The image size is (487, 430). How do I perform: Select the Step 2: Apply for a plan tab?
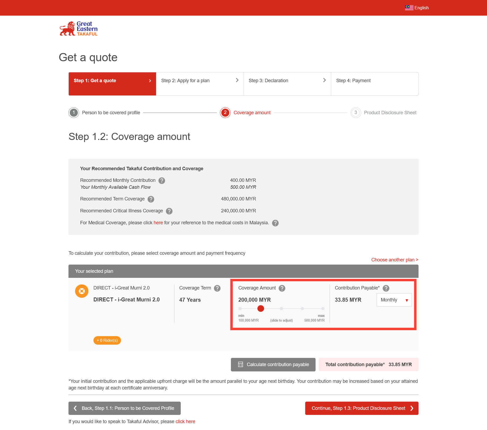(x=200, y=84)
